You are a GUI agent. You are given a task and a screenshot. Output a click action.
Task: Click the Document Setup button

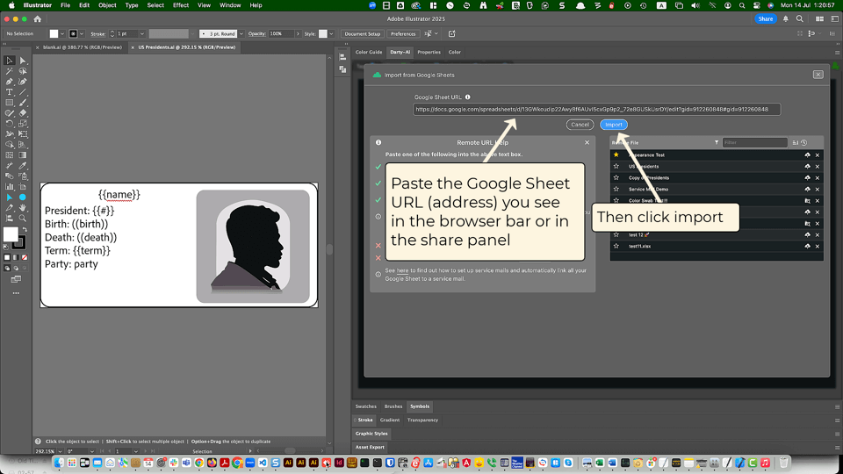[363, 34]
